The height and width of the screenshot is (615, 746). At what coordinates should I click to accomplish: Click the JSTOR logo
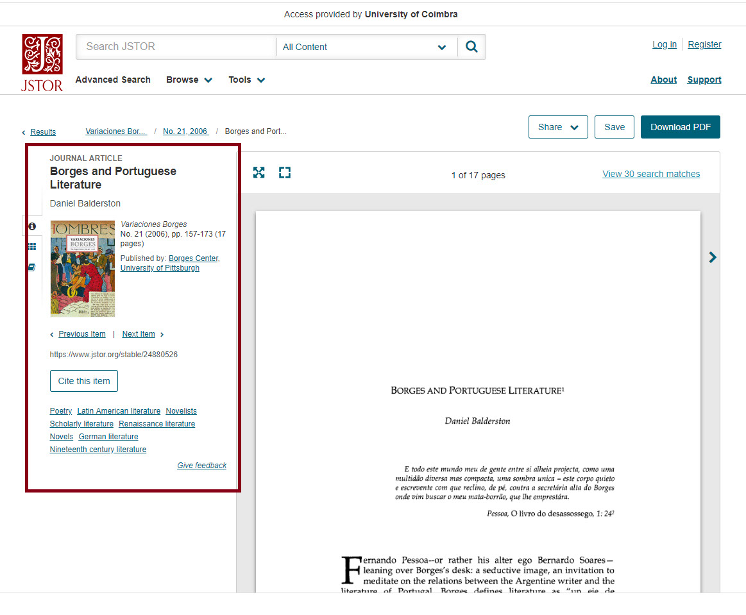click(42, 62)
